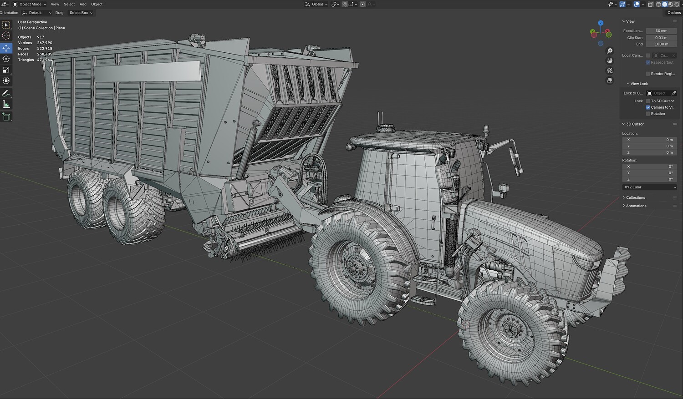
Task: Click the clip End 1000 m field
Action: 661,44
